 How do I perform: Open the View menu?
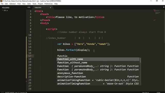click(24, 4)
